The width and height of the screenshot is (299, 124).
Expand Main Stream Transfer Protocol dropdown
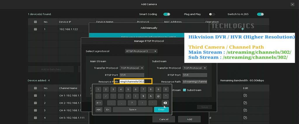[x=132, y=68]
